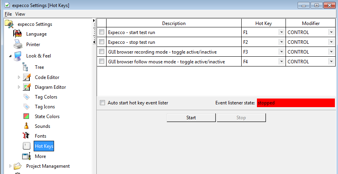The height and width of the screenshot is (174, 338).
Task: Enable Auto start hot key event lister
Action: [x=103, y=103]
